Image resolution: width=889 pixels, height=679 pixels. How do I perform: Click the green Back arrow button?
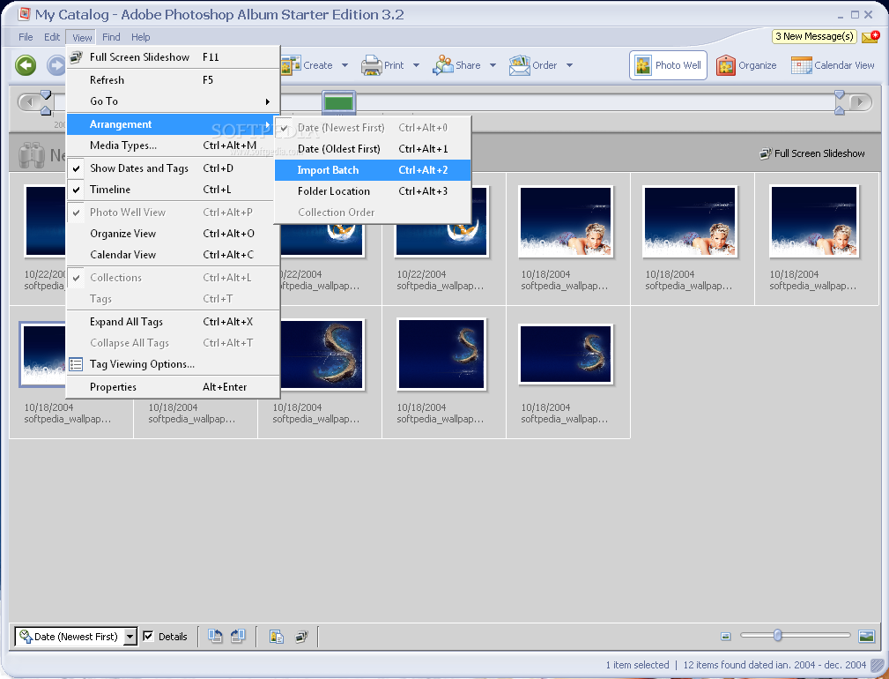(x=26, y=65)
